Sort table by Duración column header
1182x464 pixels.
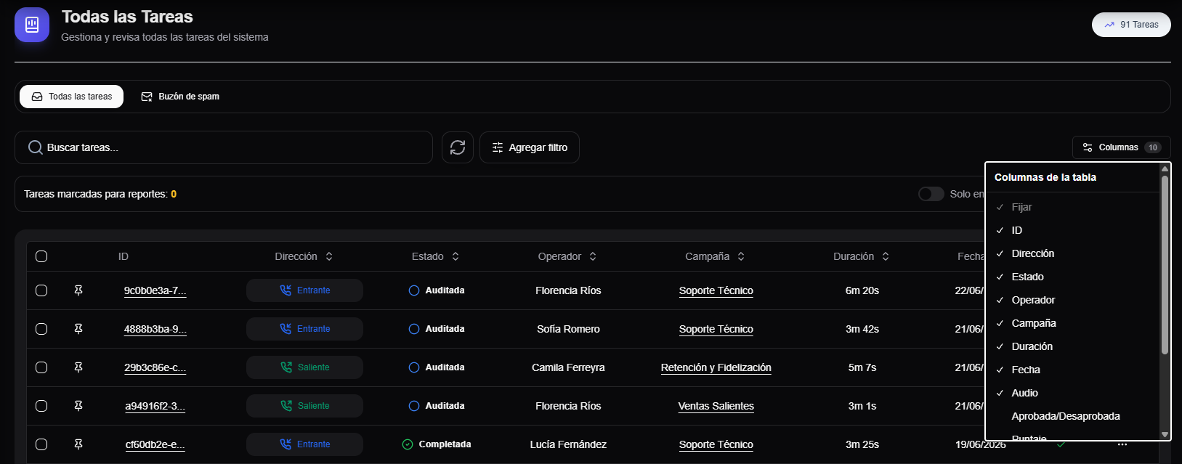861,256
